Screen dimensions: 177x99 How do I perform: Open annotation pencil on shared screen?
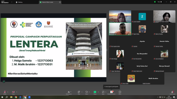pos(4,81)
